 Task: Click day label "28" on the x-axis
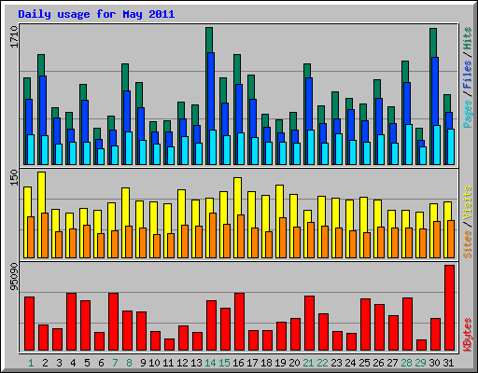point(406,363)
